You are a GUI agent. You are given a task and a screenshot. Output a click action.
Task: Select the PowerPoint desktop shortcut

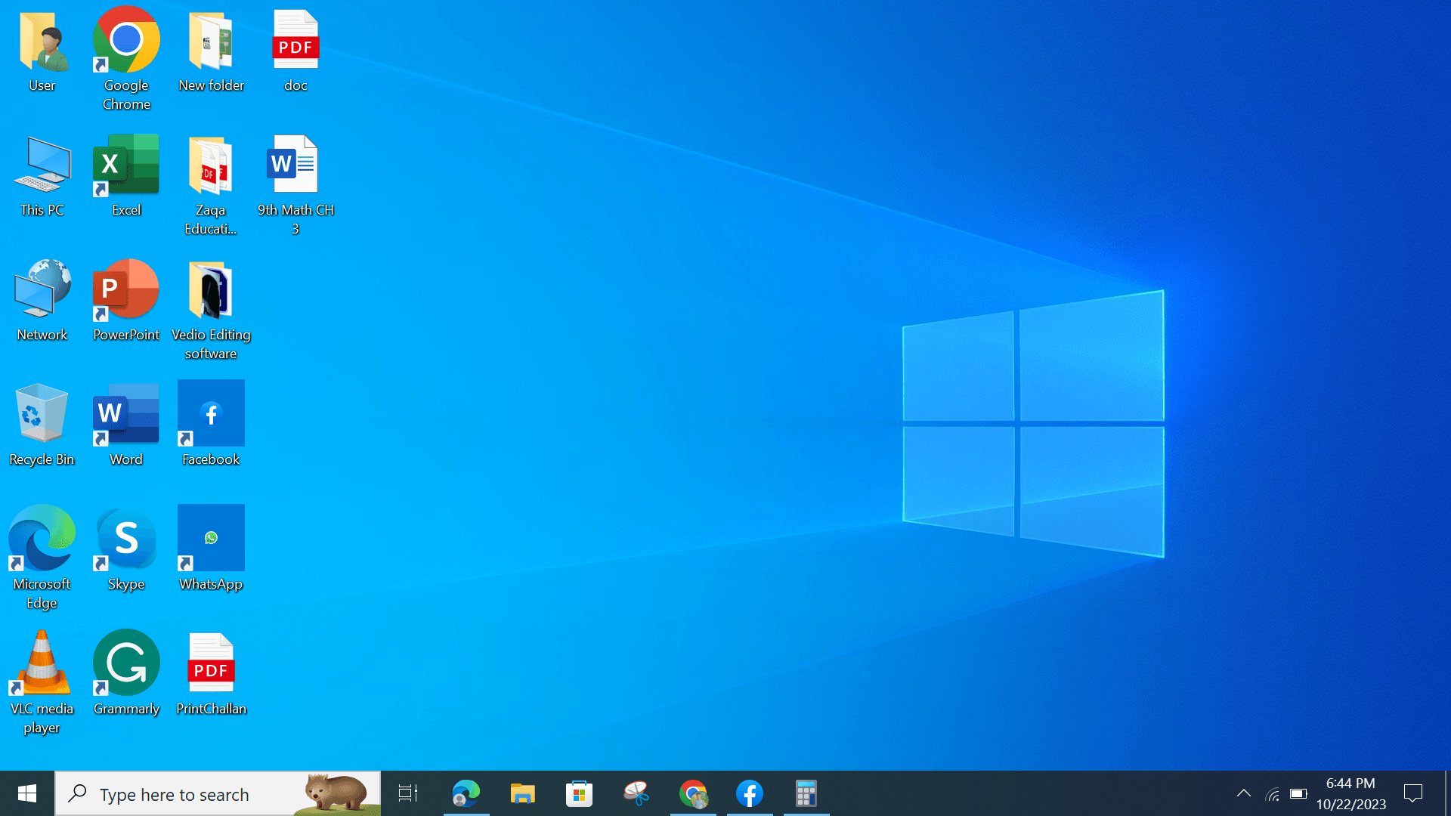pos(126,301)
